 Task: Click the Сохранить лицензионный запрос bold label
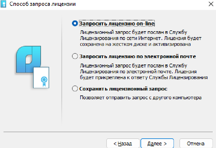(123, 89)
